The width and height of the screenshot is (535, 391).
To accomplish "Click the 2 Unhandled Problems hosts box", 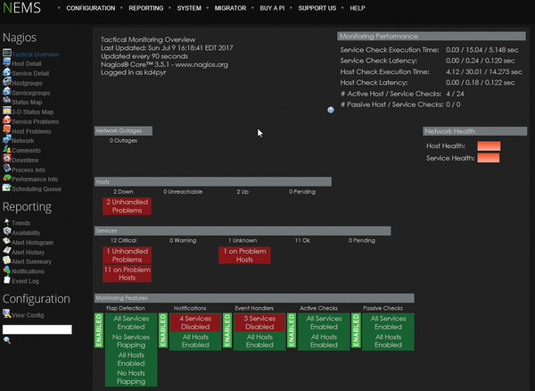I will coord(128,206).
